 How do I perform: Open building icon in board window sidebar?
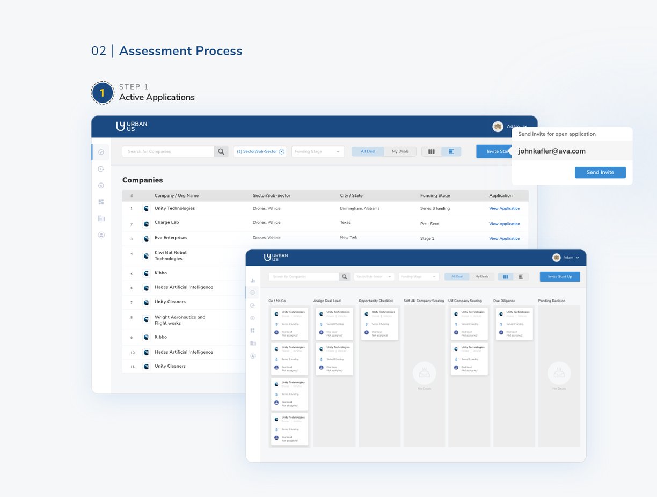click(x=253, y=343)
